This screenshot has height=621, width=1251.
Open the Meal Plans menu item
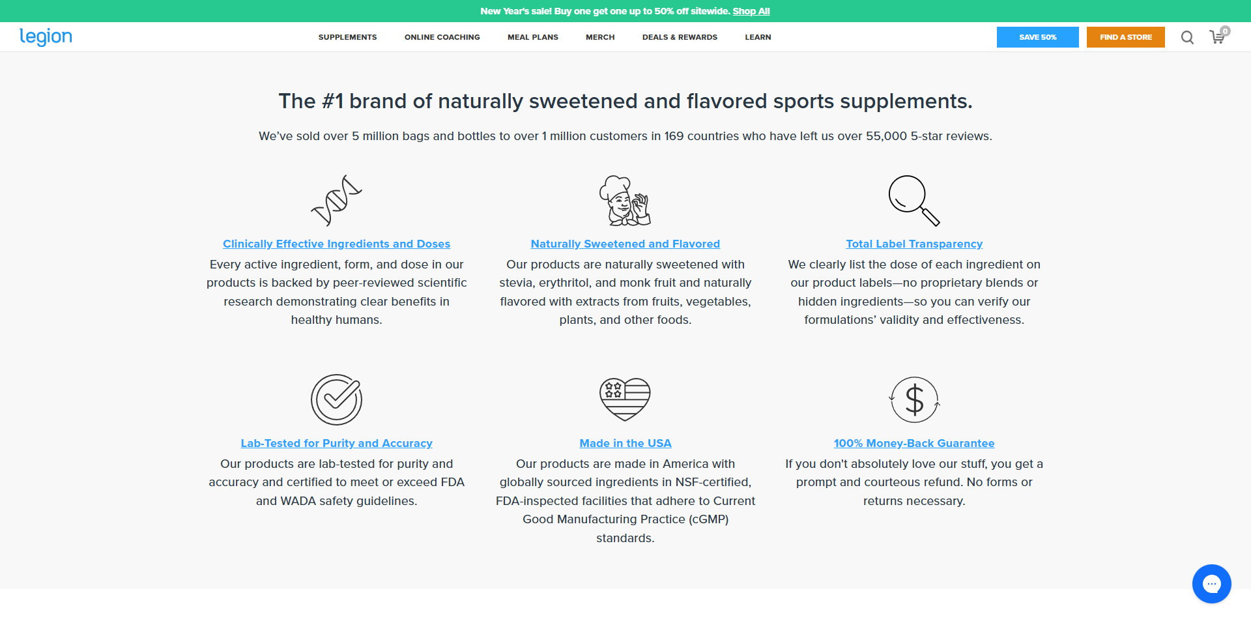[x=532, y=37]
